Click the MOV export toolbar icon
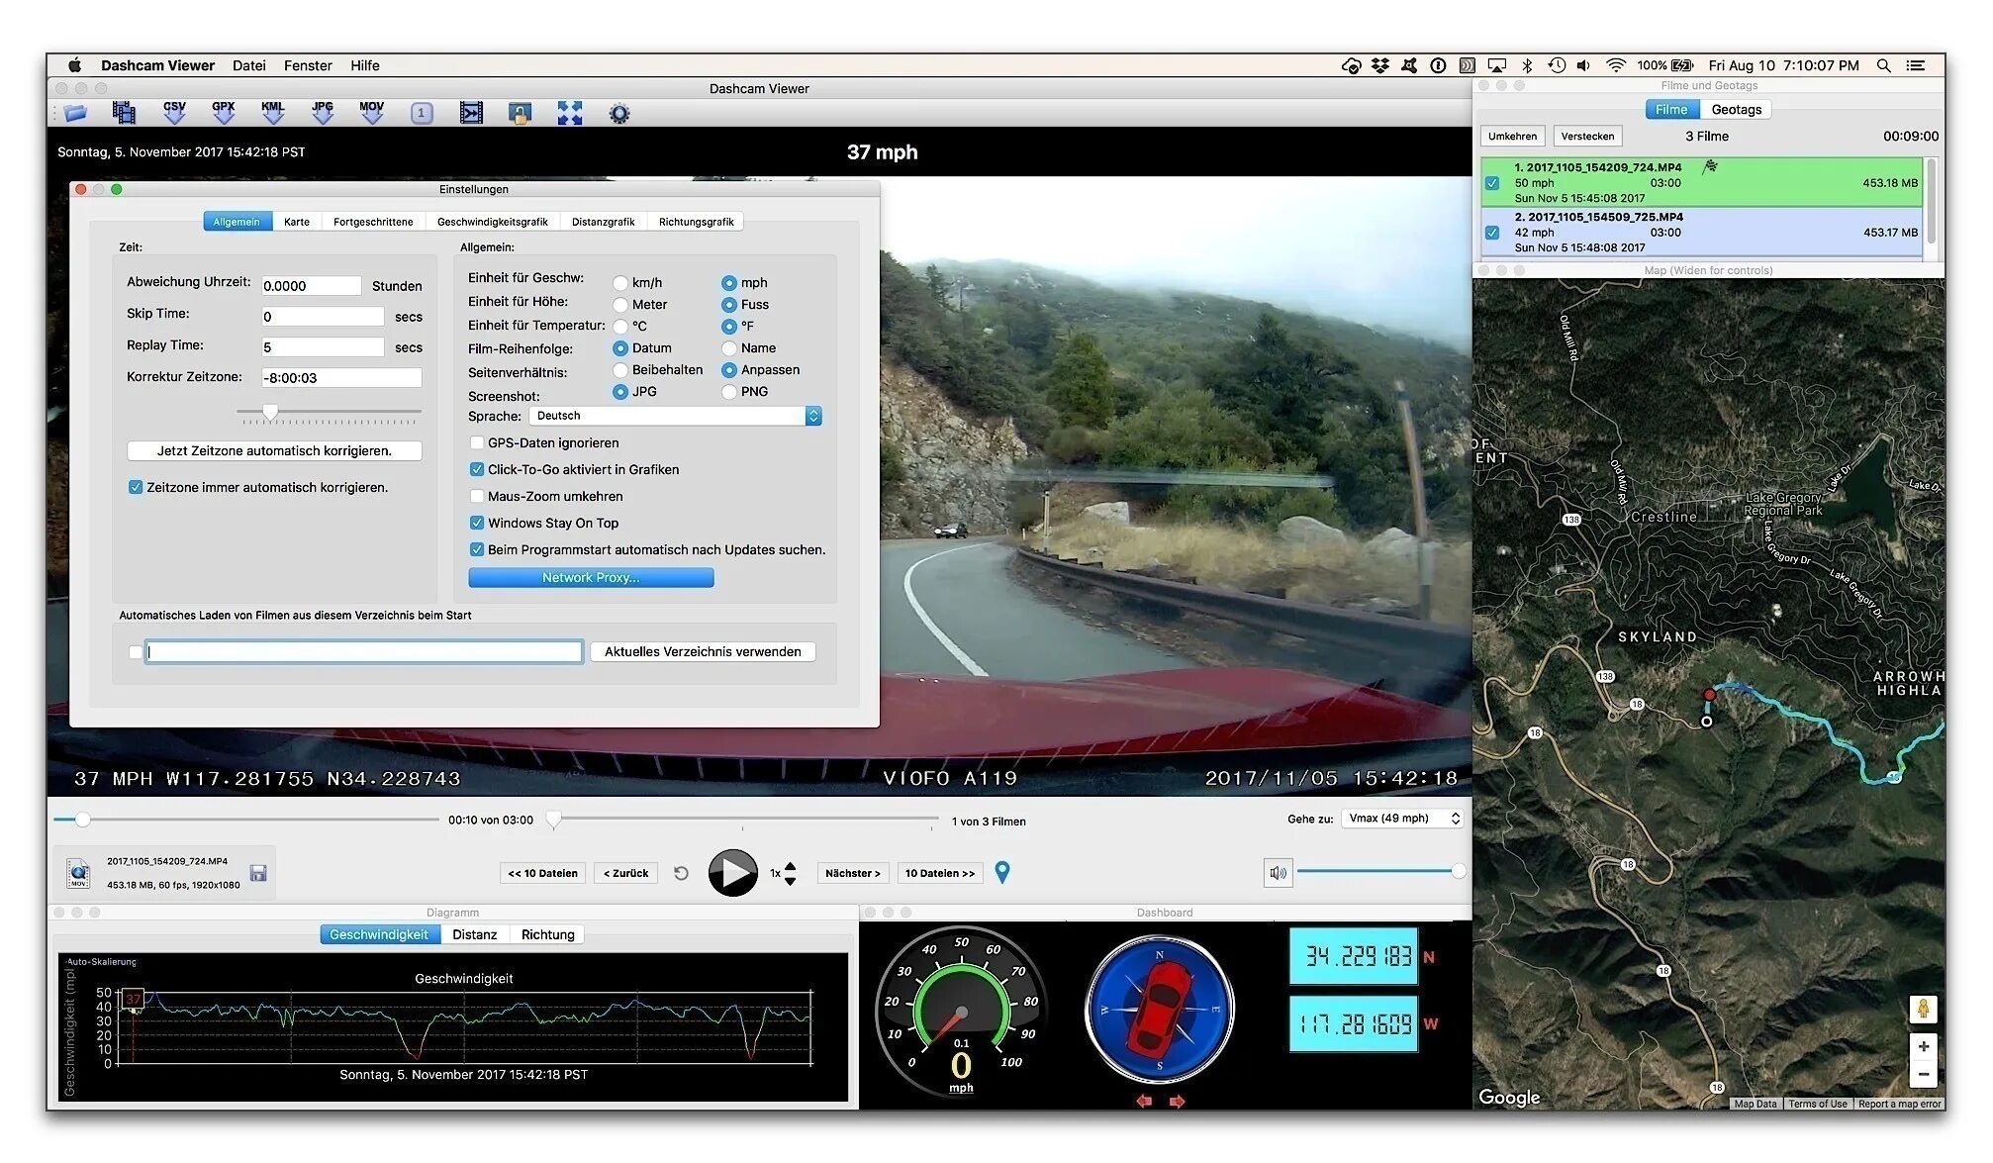 click(x=372, y=113)
